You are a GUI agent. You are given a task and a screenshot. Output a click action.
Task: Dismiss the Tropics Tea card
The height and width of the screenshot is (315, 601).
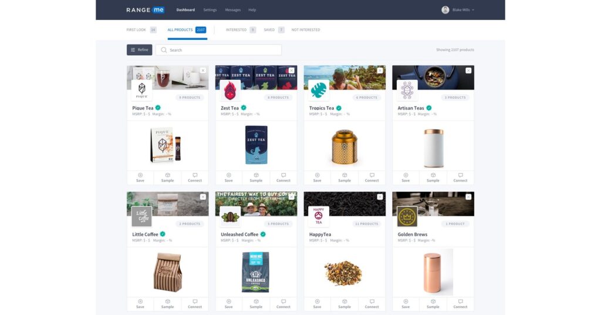click(x=380, y=71)
